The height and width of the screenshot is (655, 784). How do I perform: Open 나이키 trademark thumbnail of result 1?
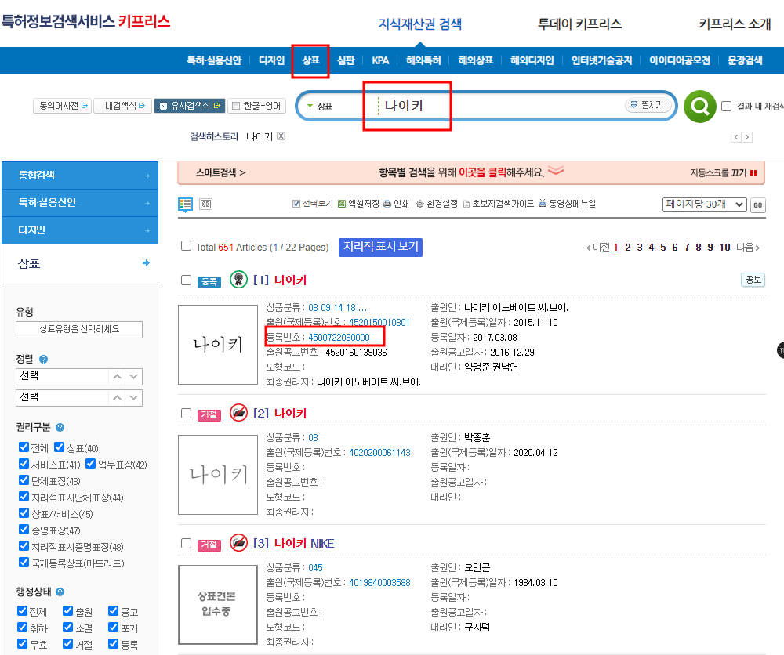(218, 345)
